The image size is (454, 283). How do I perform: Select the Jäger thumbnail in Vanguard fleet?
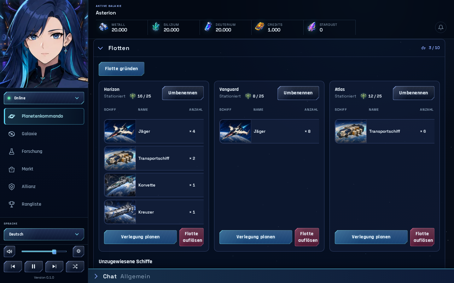pyautogui.click(x=236, y=131)
